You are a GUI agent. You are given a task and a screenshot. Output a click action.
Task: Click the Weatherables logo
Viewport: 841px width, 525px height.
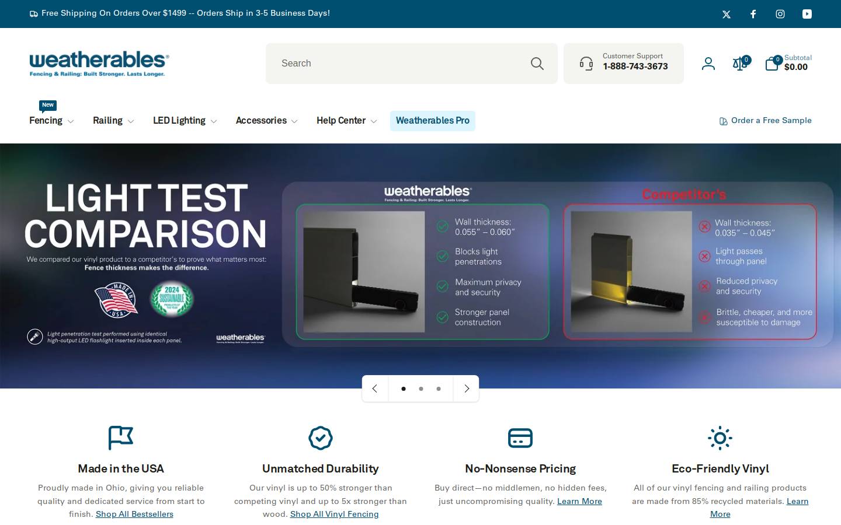coord(99,64)
